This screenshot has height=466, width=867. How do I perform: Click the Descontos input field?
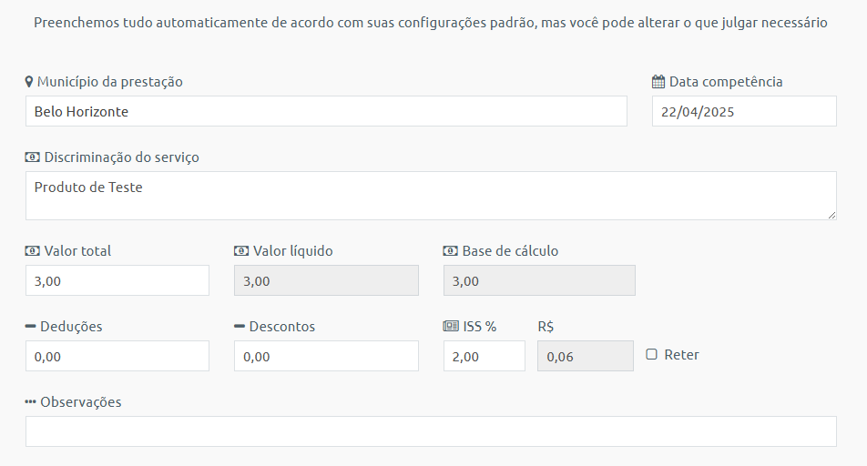[x=326, y=356]
